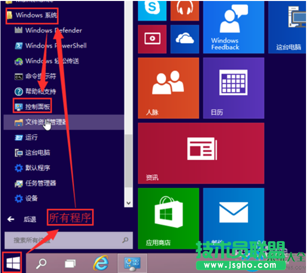Open 文件资源管理器
Screen dimensions: 307x273
point(64,122)
